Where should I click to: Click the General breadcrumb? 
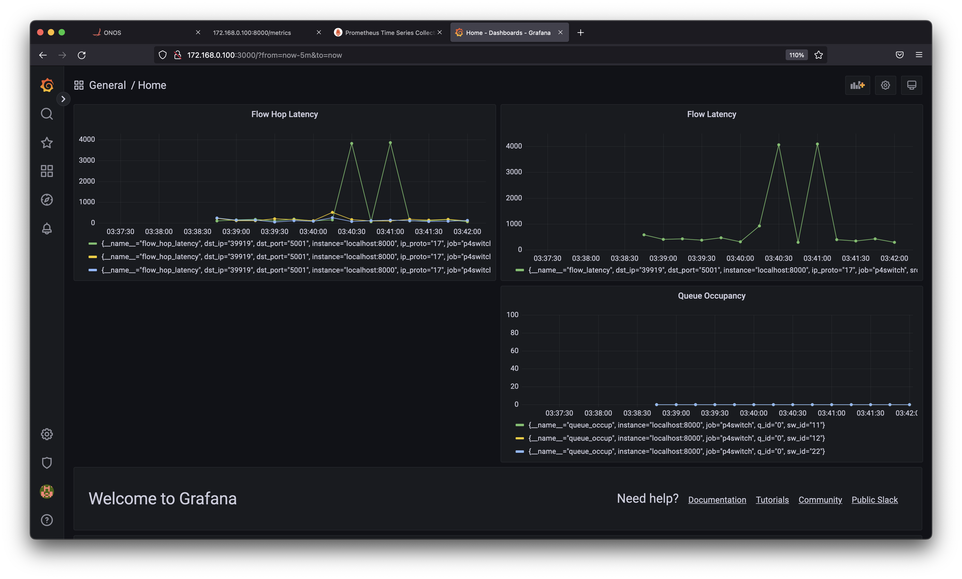point(107,85)
